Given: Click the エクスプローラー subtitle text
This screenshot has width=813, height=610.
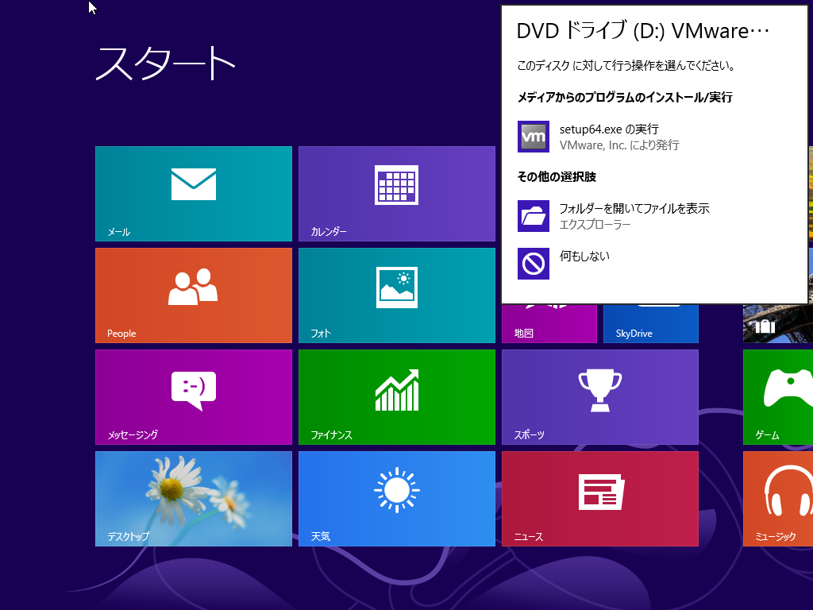Looking at the screenshot, I should click(x=595, y=225).
